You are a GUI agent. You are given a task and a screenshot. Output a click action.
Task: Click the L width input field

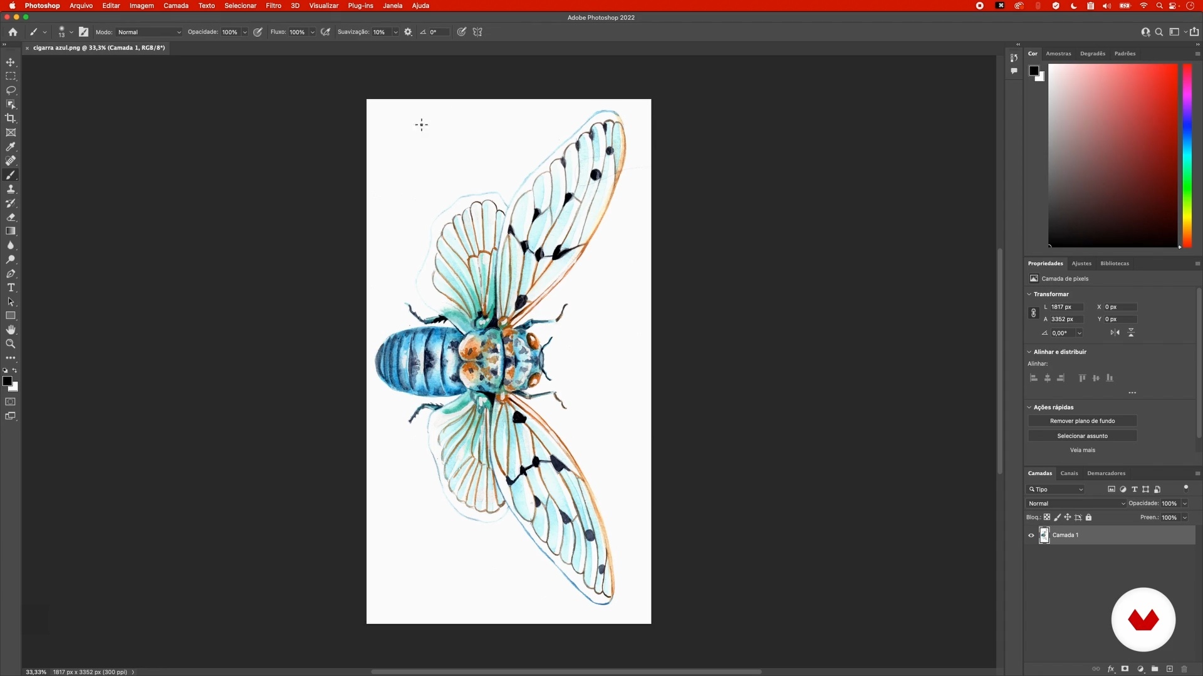[x=1066, y=307]
